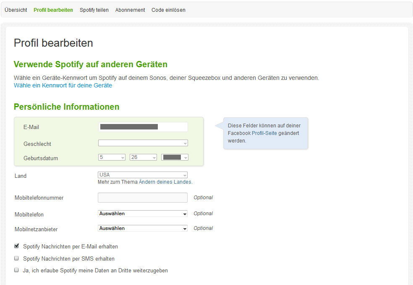Enable Spotify Nachrichten per SMS erhalten
The image size is (413, 285).
(x=17, y=258)
